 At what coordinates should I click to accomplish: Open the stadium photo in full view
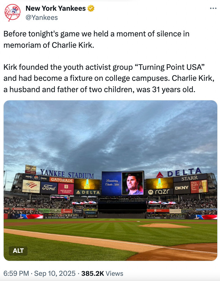click(110, 181)
